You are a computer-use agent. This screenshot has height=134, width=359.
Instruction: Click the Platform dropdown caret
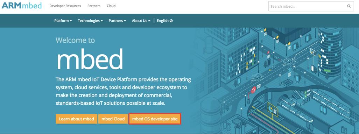(x=71, y=21)
